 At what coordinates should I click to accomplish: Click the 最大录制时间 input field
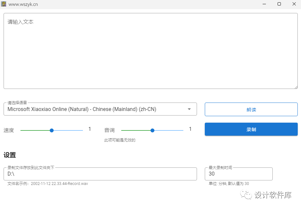tap(239, 174)
